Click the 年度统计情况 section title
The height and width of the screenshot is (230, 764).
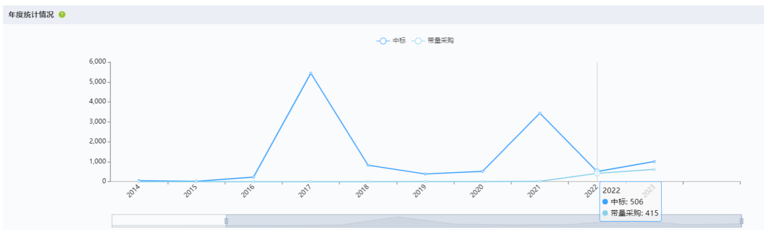31,14
